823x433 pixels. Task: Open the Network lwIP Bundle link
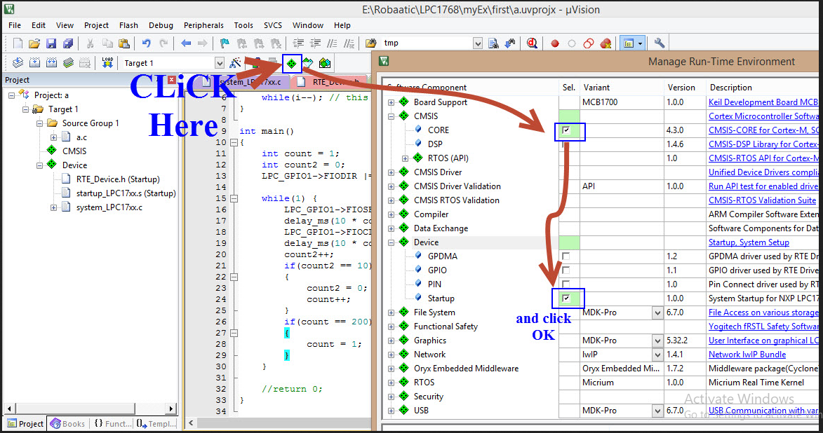coord(747,355)
